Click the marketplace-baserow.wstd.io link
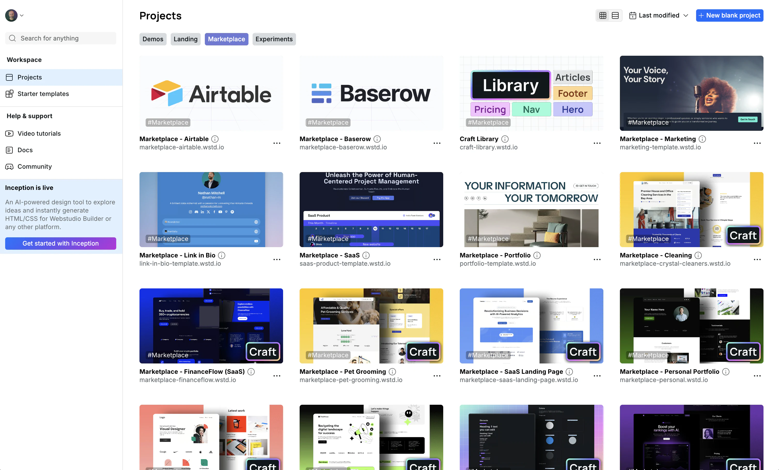 click(343, 147)
